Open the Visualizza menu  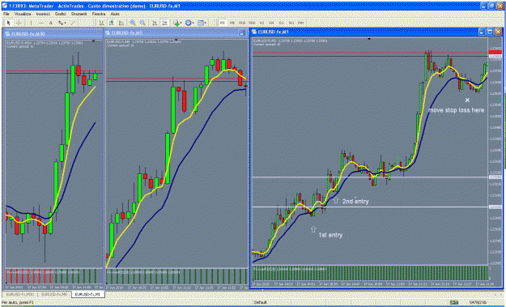23,15
